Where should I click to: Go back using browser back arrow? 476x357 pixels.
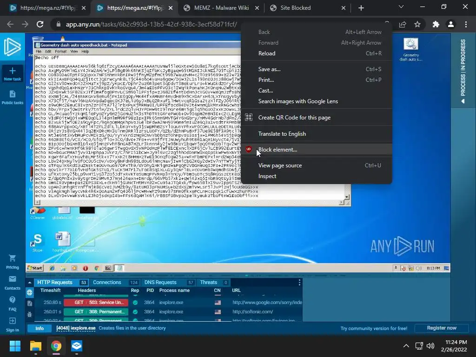click(10, 24)
